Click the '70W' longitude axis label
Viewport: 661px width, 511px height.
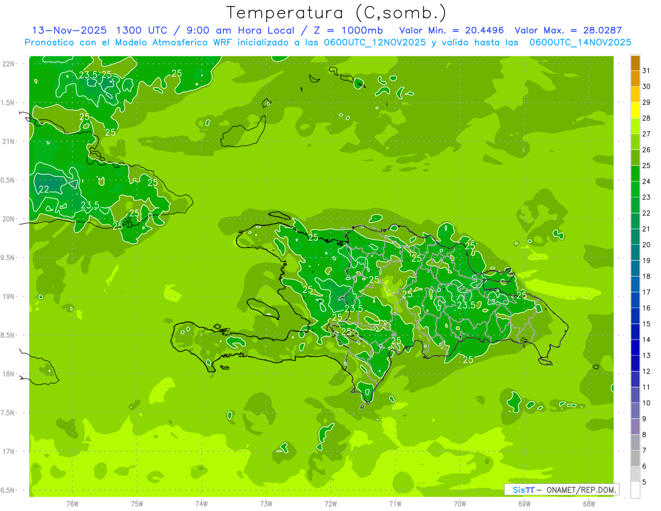point(460,504)
